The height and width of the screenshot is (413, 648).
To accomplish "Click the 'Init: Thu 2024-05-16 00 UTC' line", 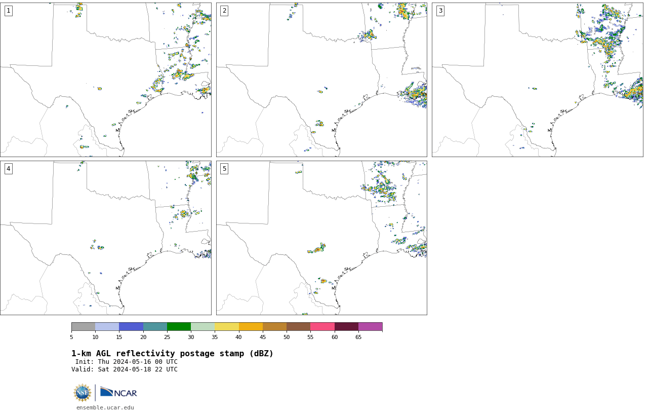I will coord(126,362).
